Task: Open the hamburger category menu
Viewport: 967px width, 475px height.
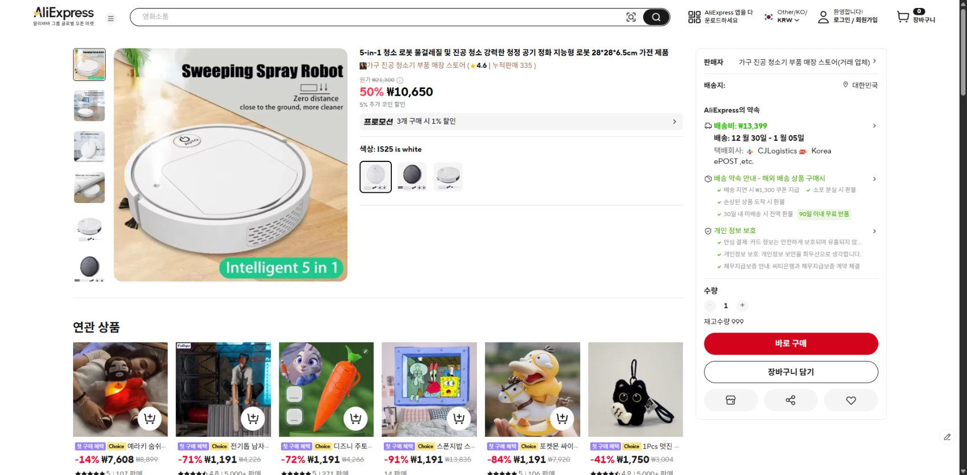Action: pos(111,18)
